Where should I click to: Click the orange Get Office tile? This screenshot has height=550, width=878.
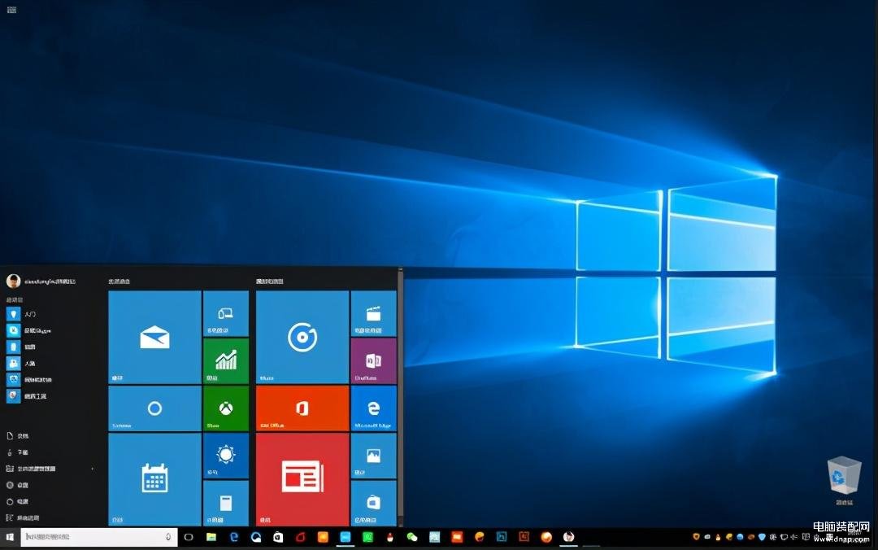click(302, 408)
